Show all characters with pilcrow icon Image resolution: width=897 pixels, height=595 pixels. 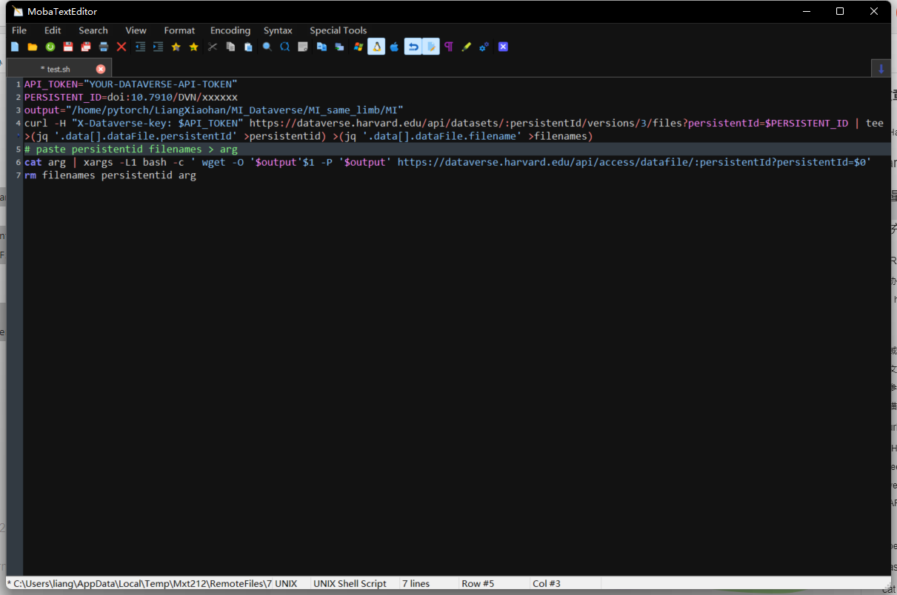click(x=448, y=47)
